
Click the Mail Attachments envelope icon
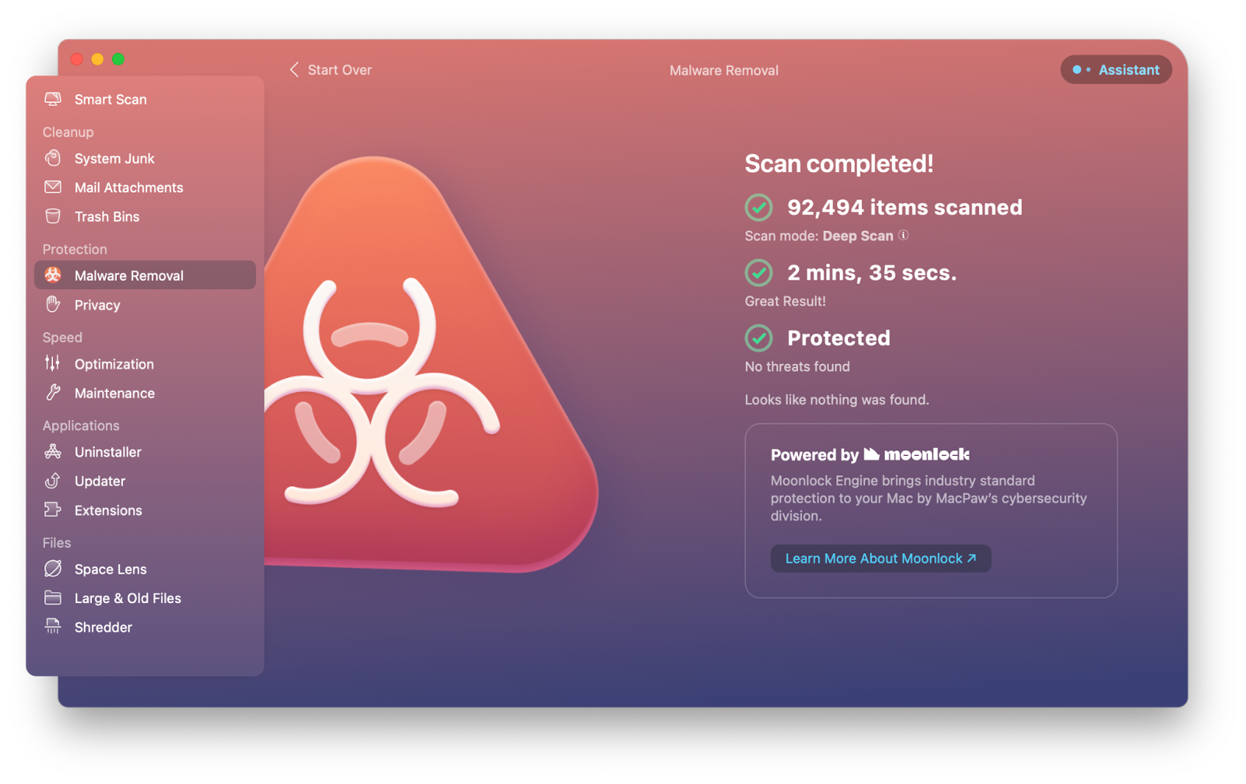click(53, 187)
